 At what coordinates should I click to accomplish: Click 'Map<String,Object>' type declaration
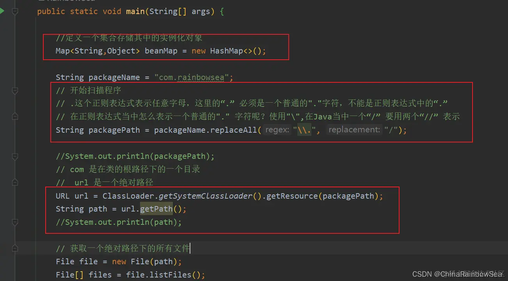tap(98, 51)
